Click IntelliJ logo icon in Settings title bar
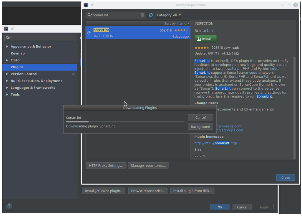 6,29
